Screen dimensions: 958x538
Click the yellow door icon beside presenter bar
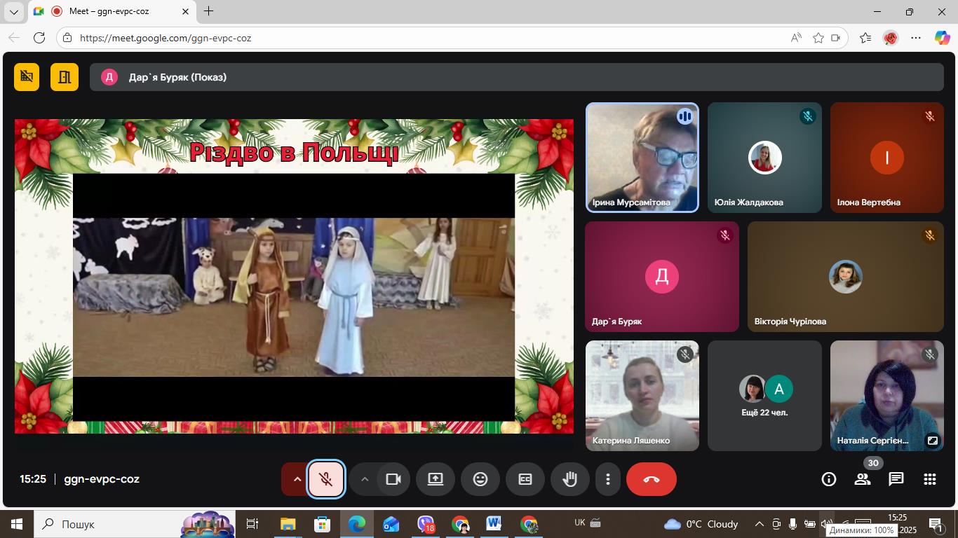[x=65, y=77]
